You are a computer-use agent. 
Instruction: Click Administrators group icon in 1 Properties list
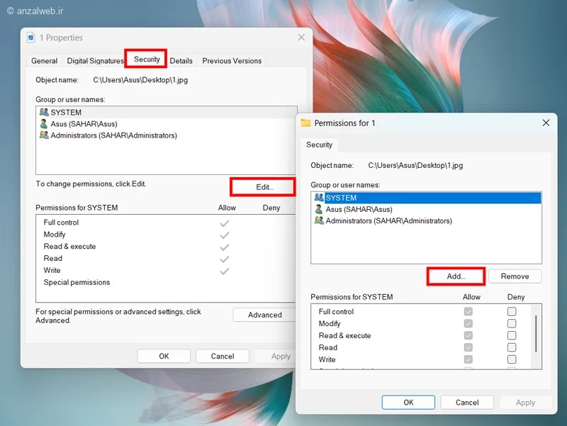coord(44,135)
